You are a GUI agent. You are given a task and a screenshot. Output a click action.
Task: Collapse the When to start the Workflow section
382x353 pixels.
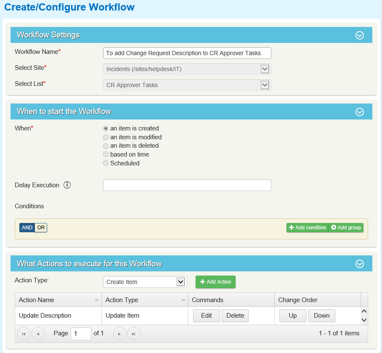[360, 112]
